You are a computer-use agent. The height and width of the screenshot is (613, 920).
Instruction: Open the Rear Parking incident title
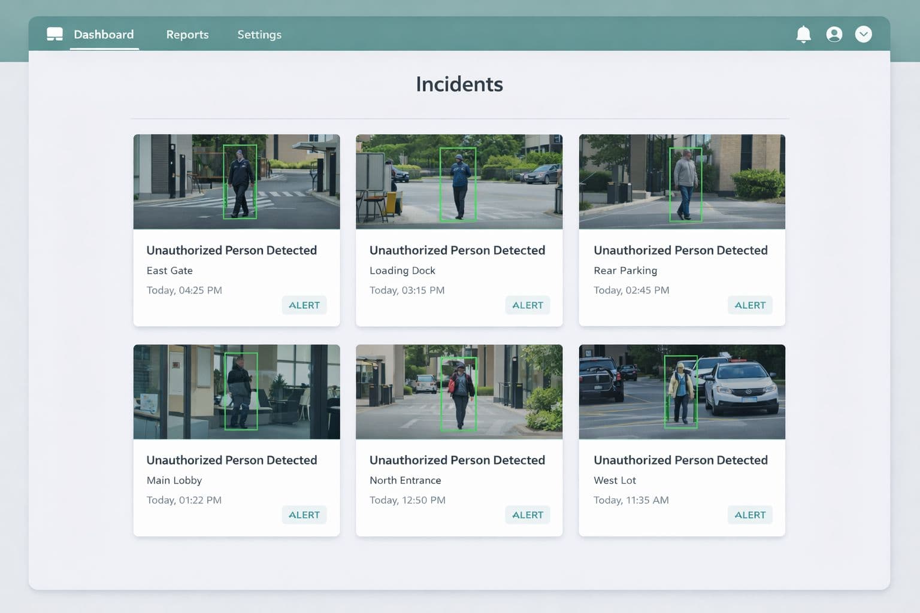[680, 250]
